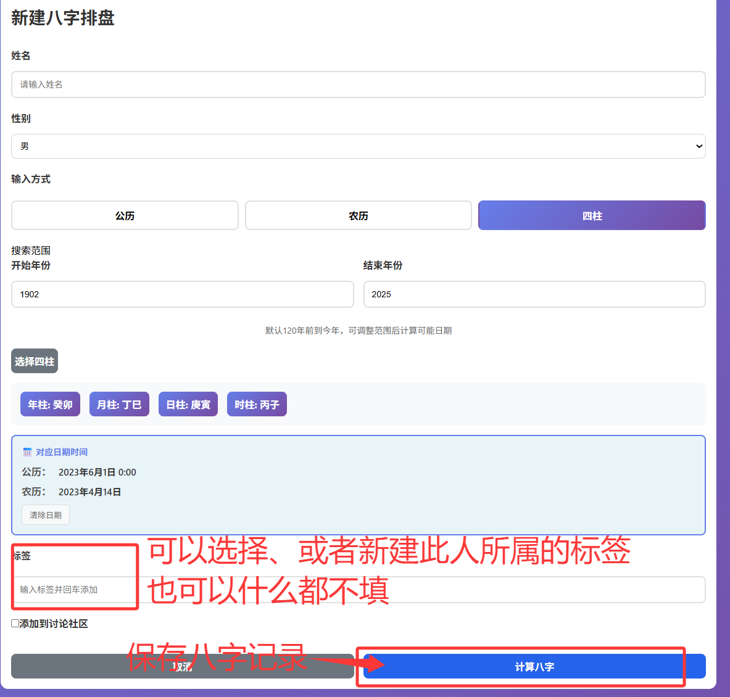Screen dimensions: 730x697
Task: Click the 开始年份 field showing 1902
Action: click(x=182, y=294)
